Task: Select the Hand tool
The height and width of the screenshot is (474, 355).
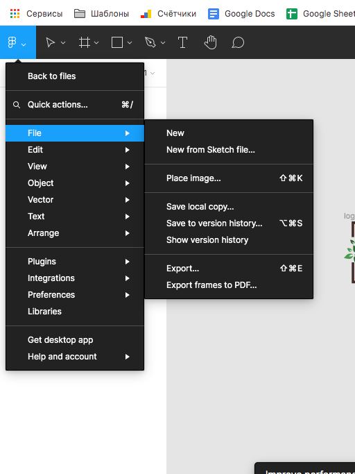Action: point(210,42)
